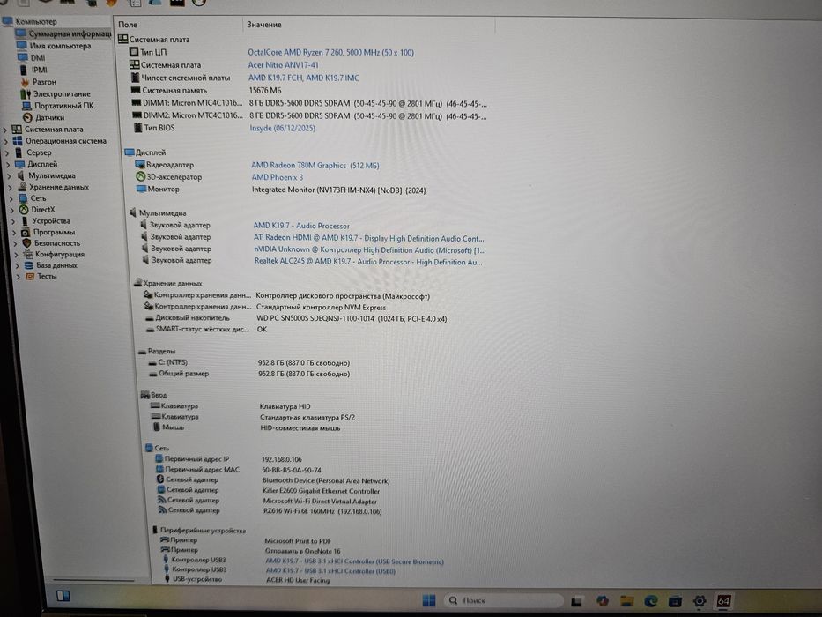The height and width of the screenshot is (617, 822).
Task: Click the Программы icon in the tree
Action: click(25, 232)
